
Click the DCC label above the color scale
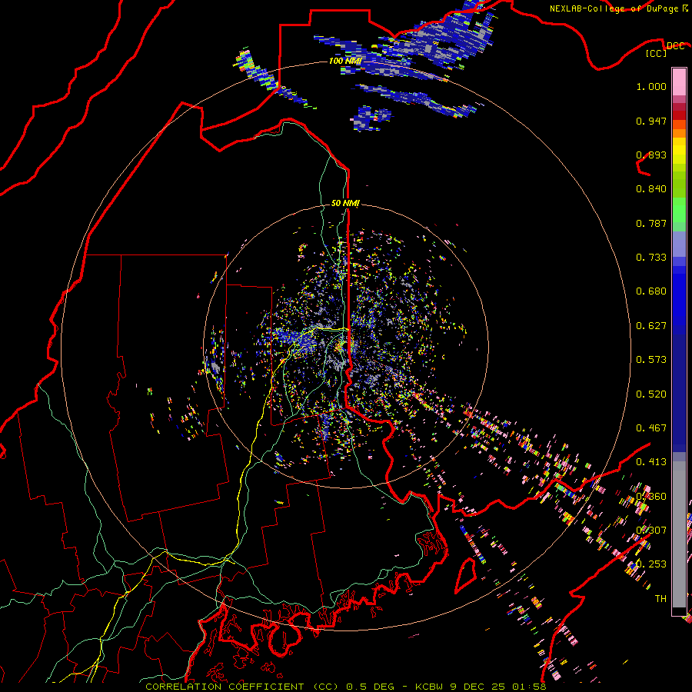(x=675, y=46)
